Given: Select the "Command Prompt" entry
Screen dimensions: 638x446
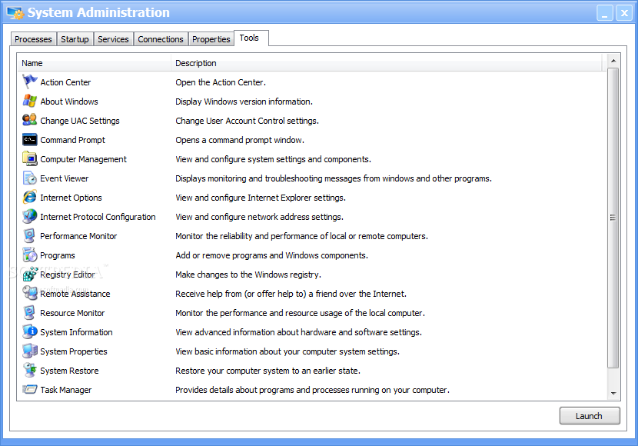Looking at the screenshot, I should tap(72, 140).
